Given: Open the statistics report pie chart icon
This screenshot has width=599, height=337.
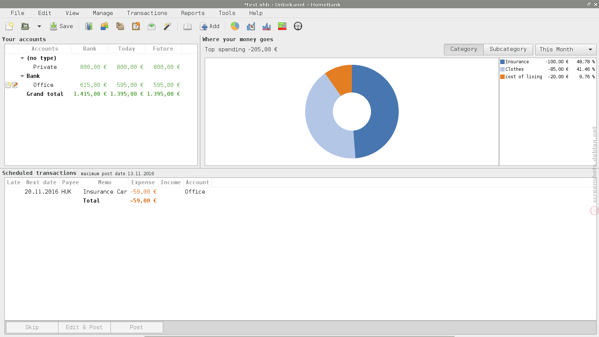Looking at the screenshot, I should click(235, 26).
